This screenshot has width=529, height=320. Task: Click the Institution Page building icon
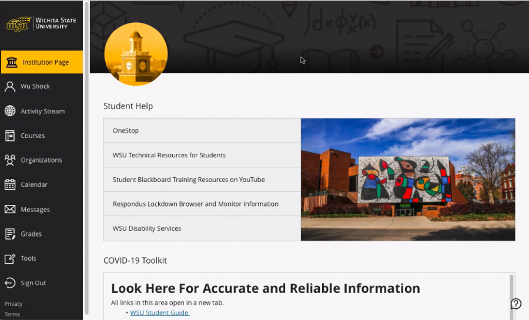pyautogui.click(x=12, y=62)
